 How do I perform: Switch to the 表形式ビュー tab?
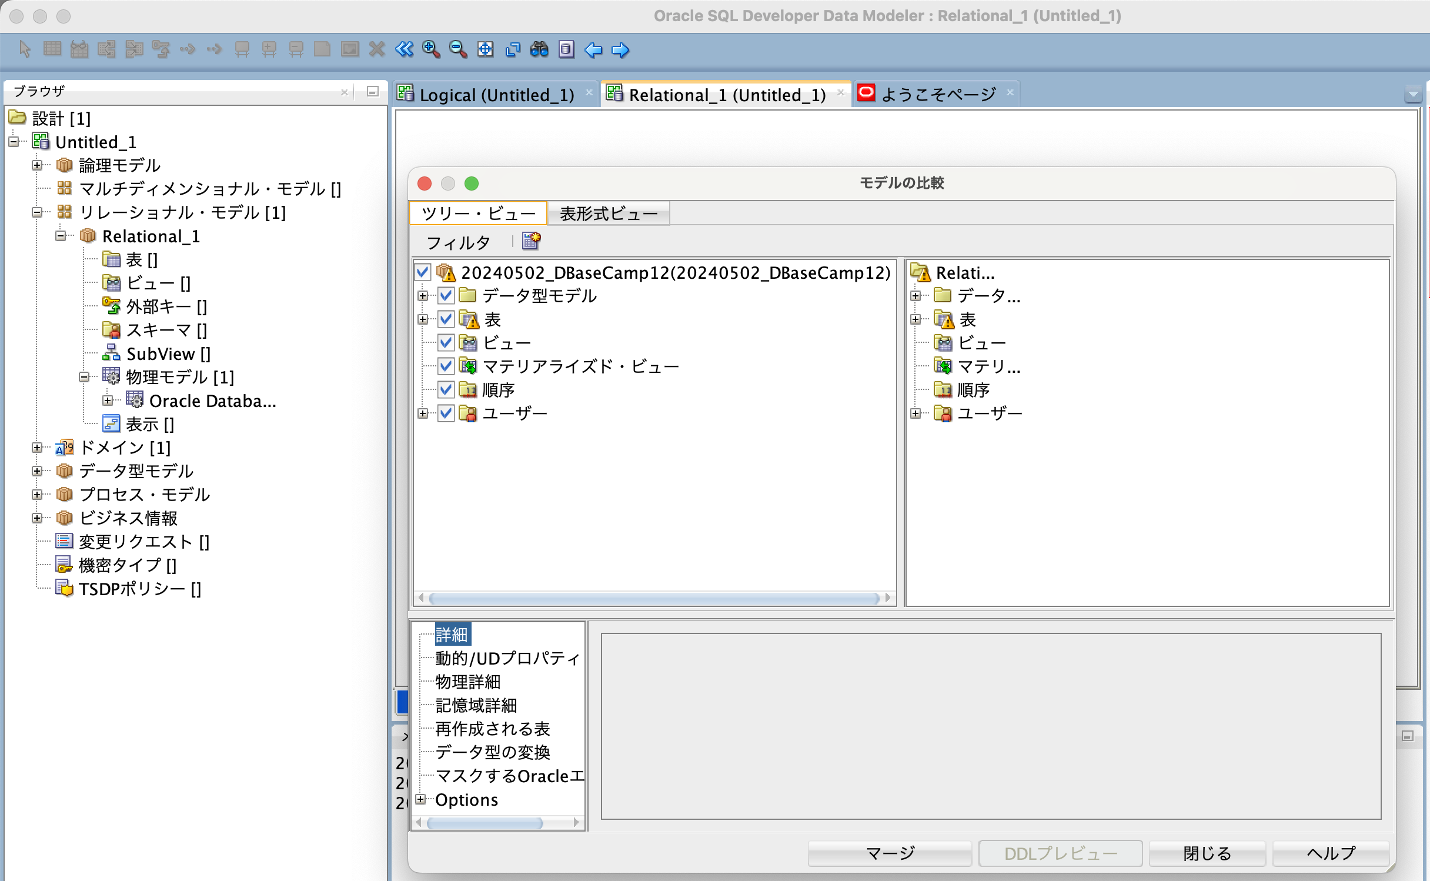[609, 213]
